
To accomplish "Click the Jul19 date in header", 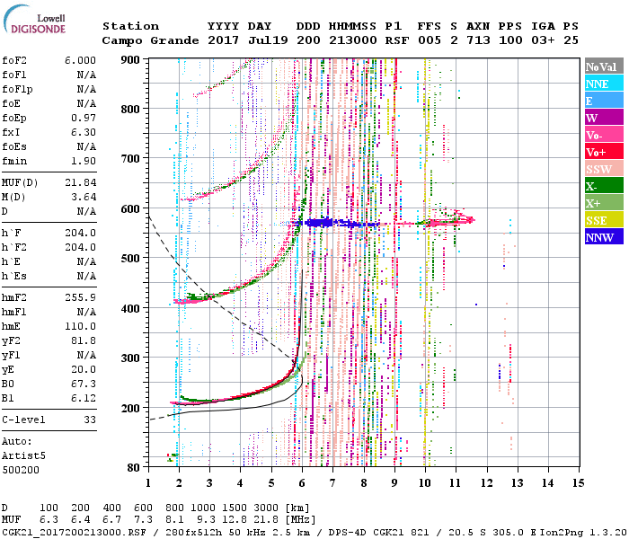I will point(268,40).
